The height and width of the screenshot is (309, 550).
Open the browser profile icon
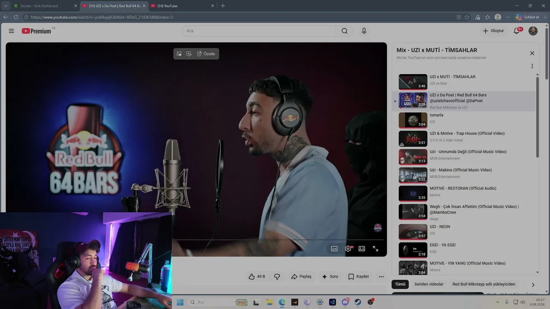click(x=498, y=17)
